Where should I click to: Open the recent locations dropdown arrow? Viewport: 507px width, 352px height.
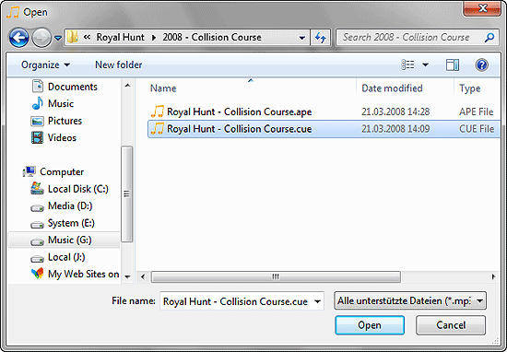click(x=58, y=38)
